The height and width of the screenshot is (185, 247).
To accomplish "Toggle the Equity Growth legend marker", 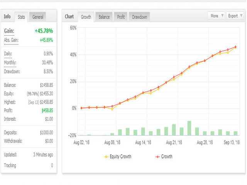I will pyautogui.click(x=106, y=157).
